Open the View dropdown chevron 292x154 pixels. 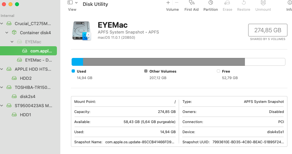point(77,3)
